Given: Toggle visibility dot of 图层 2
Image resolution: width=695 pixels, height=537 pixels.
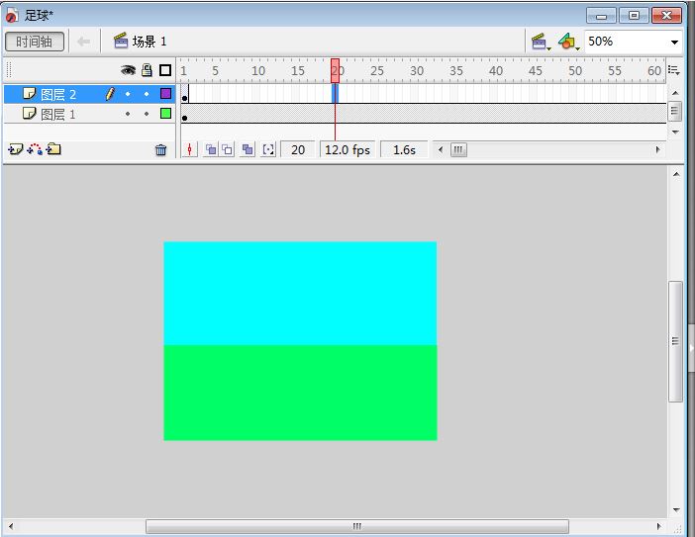Looking at the screenshot, I should click(x=128, y=94).
